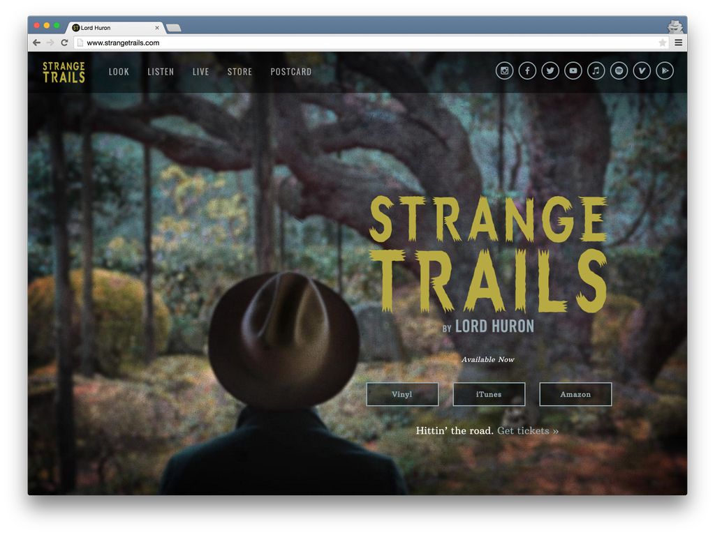This screenshot has width=715, height=535.
Task: Follow the Get tickets link
Action: [x=528, y=430]
